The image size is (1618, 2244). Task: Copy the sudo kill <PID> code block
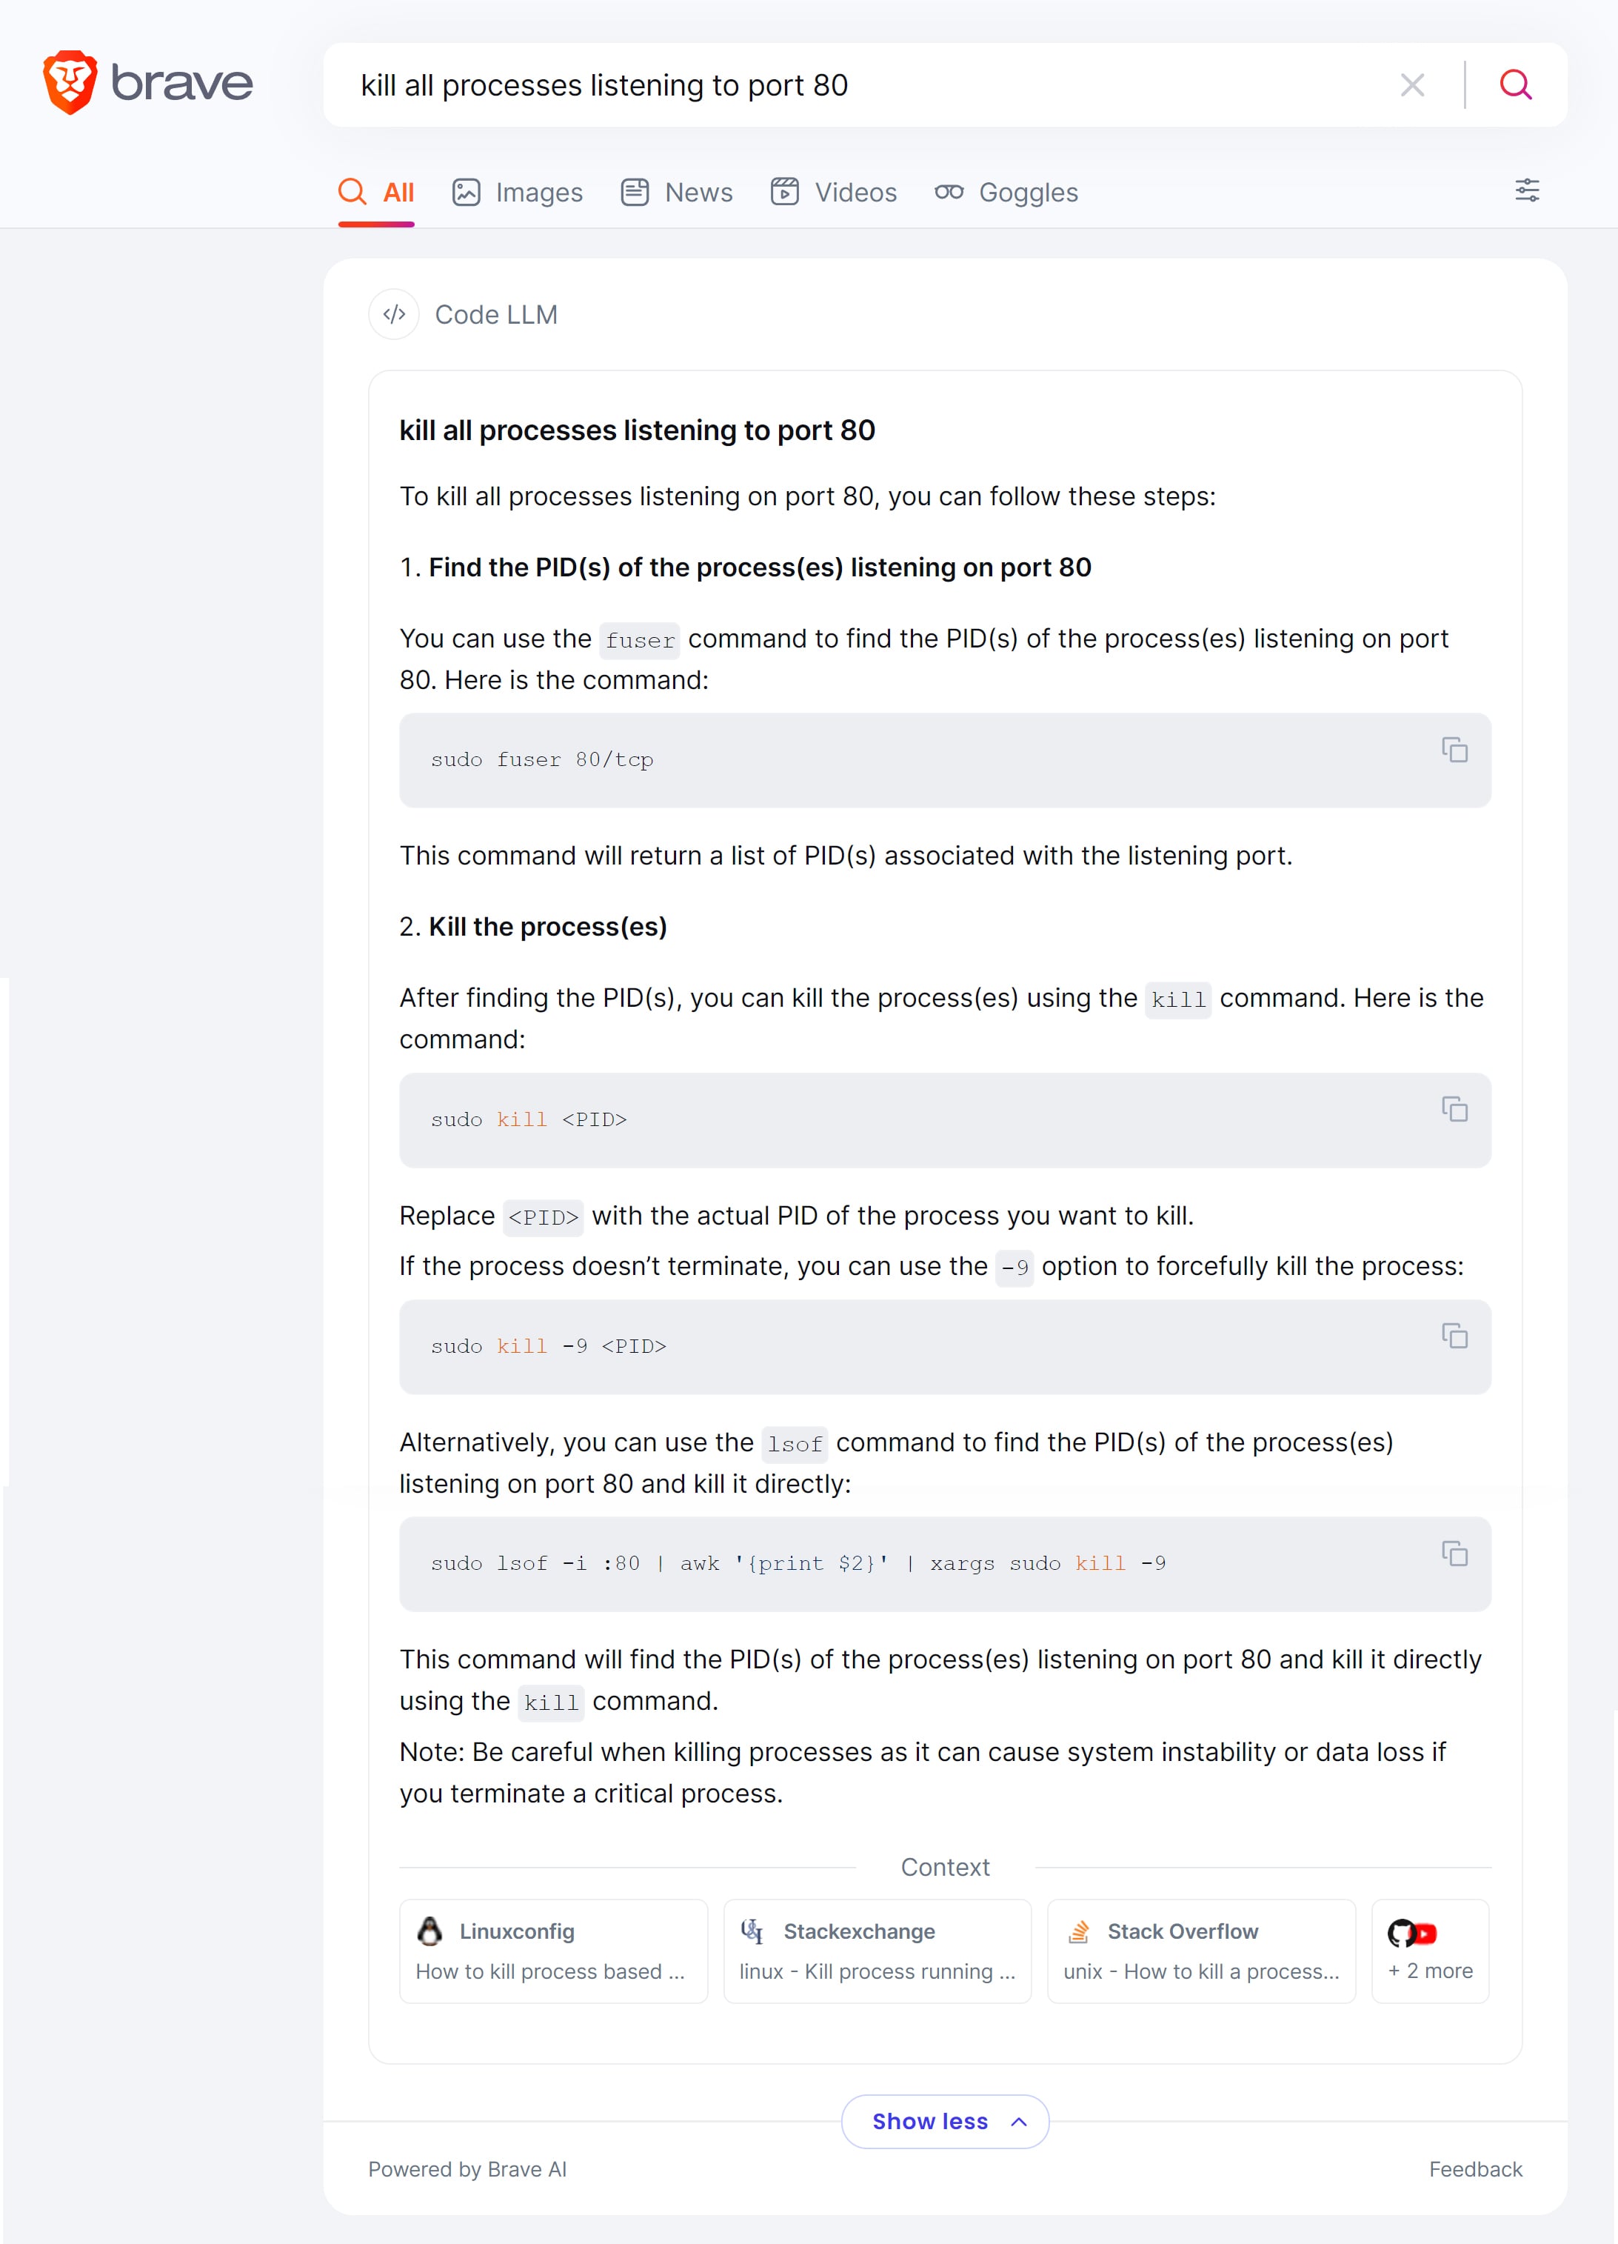(1454, 1109)
